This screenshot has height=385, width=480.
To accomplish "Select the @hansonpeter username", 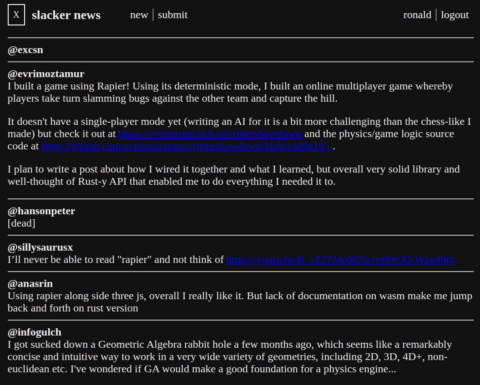I will click(41, 211).
